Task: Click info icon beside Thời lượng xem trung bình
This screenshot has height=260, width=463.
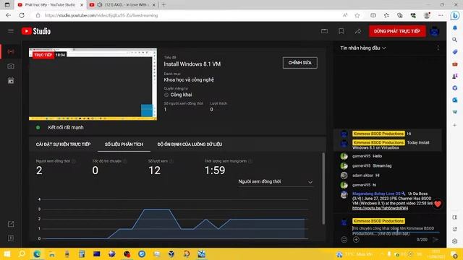Action: (x=250, y=161)
